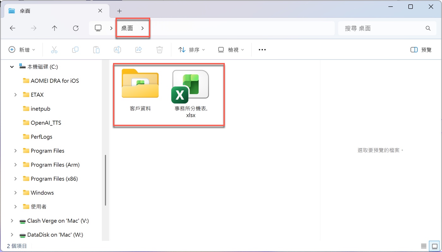The height and width of the screenshot is (252, 442).
Task: Open the 排序 sort dropdown
Action: tap(192, 49)
